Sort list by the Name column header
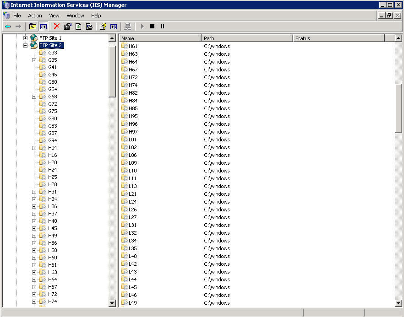 click(160, 38)
